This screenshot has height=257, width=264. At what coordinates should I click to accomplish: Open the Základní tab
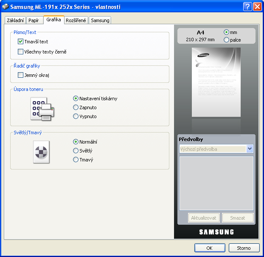[x=15, y=20]
